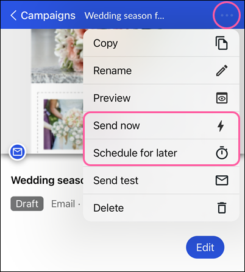Click the round blue email badge icon
Viewport: 245px width, 272px height.
click(x=18, y=152)
